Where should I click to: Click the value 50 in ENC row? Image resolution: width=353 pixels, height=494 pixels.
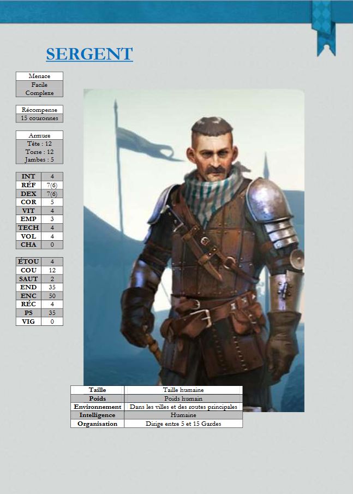tap(52, 295)
